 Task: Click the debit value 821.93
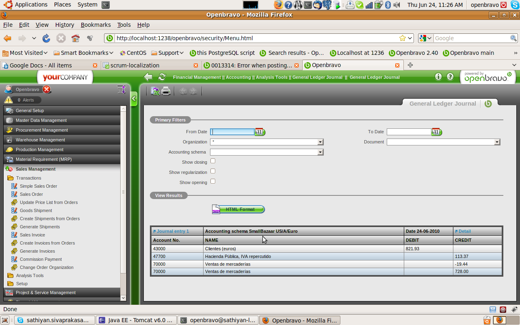pyautogui.click(x=412, y=249)
